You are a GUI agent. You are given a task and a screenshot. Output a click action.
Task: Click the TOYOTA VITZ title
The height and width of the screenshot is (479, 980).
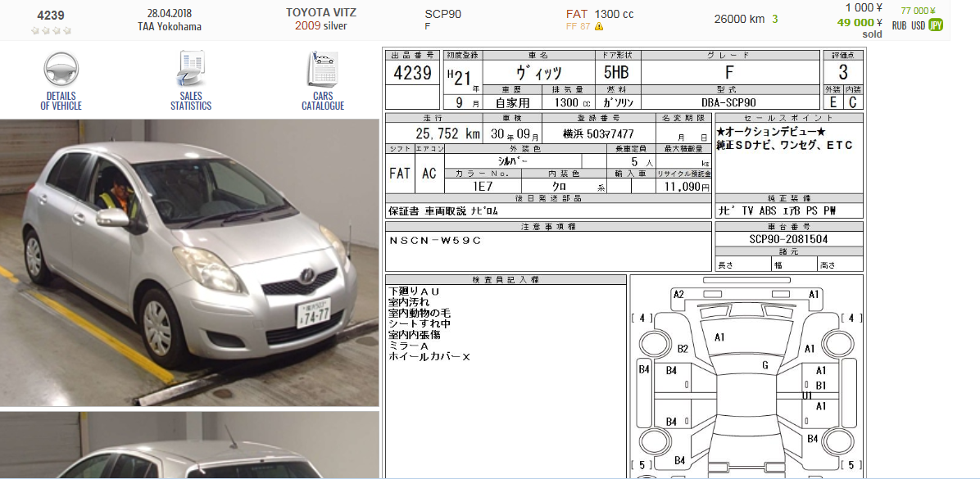click(x=321, y=12)
